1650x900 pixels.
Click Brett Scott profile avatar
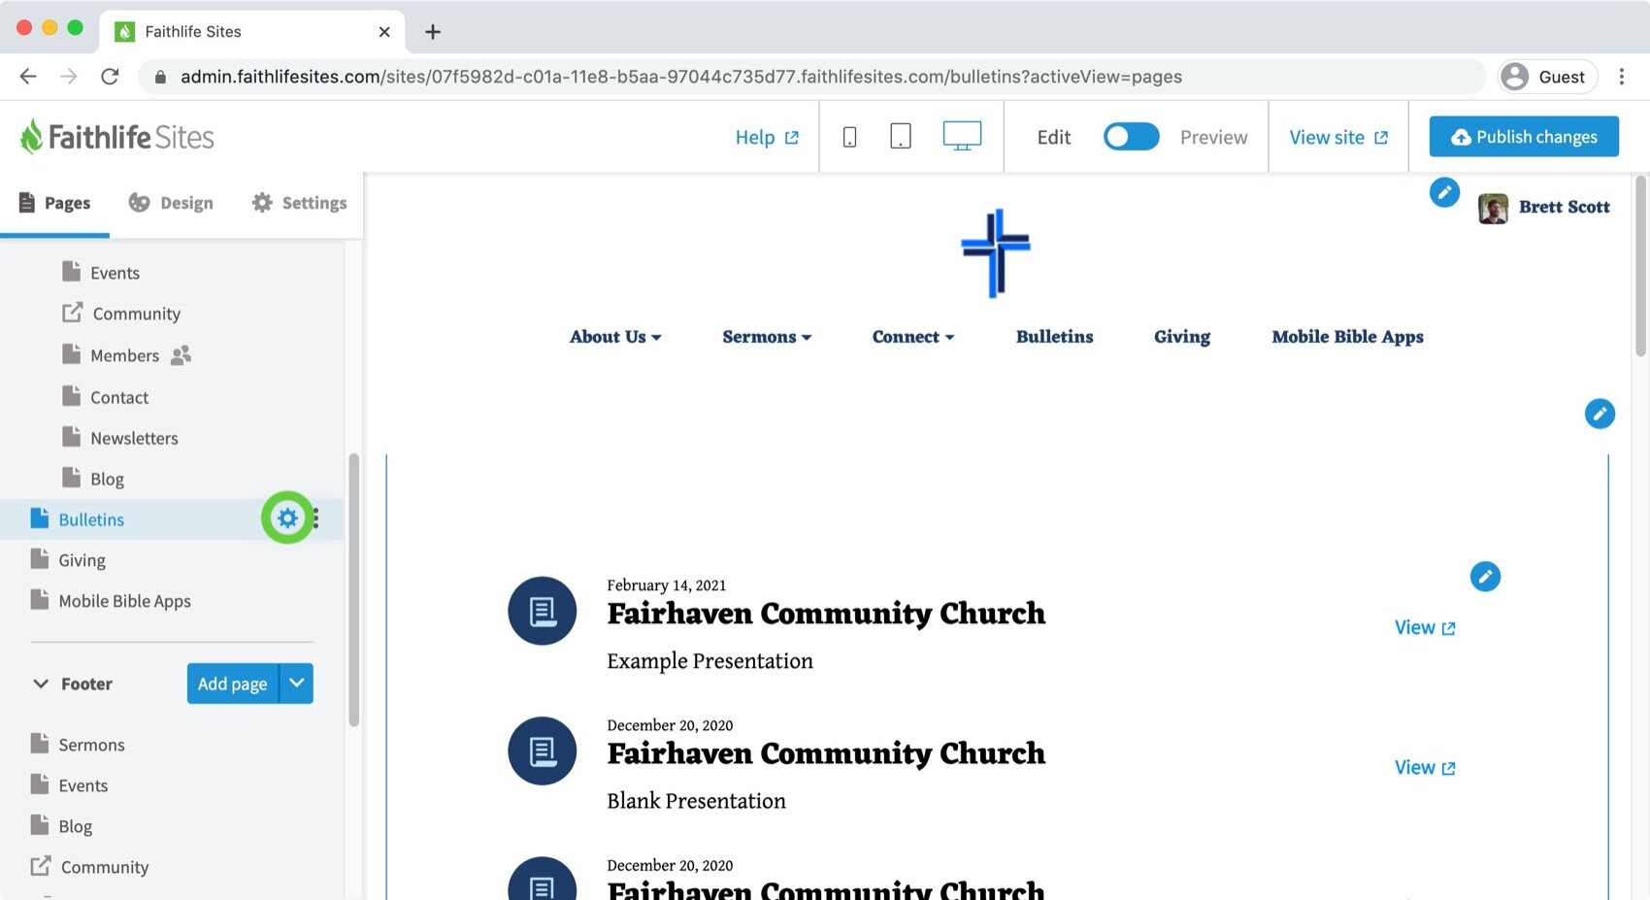coord(1493,208)
